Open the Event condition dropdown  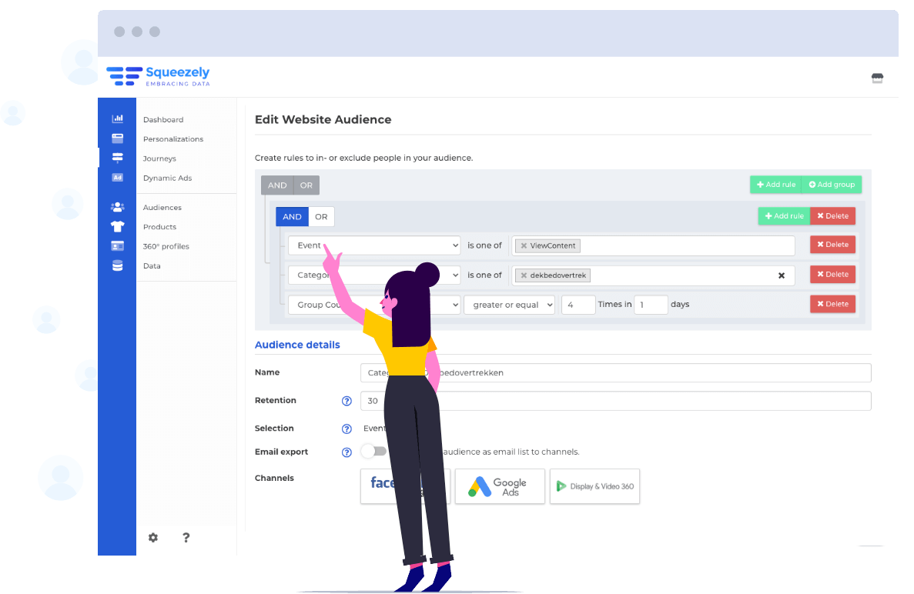(374, 245)
